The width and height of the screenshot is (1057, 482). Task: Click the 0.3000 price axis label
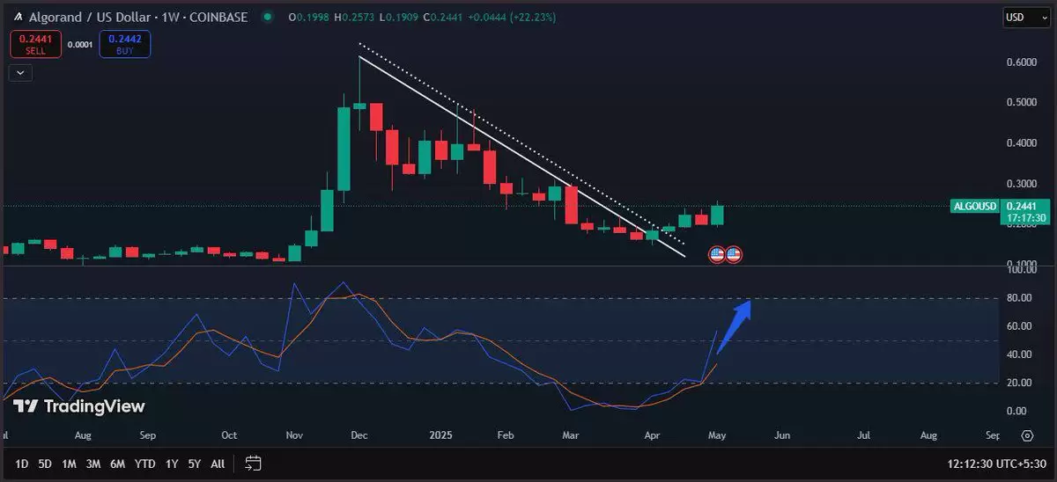coord(1022,185)
